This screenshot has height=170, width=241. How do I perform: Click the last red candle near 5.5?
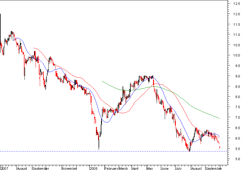point(220,147)
